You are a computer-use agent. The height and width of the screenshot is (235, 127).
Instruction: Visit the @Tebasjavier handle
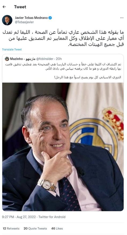pos(24,22)
